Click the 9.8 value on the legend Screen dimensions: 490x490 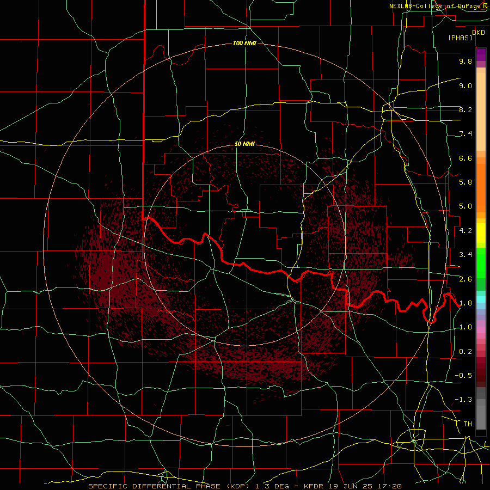465,61
